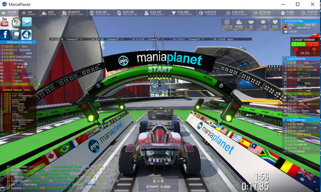
Task: Click the 1:56 countdown timer
Action: point(262,177)
